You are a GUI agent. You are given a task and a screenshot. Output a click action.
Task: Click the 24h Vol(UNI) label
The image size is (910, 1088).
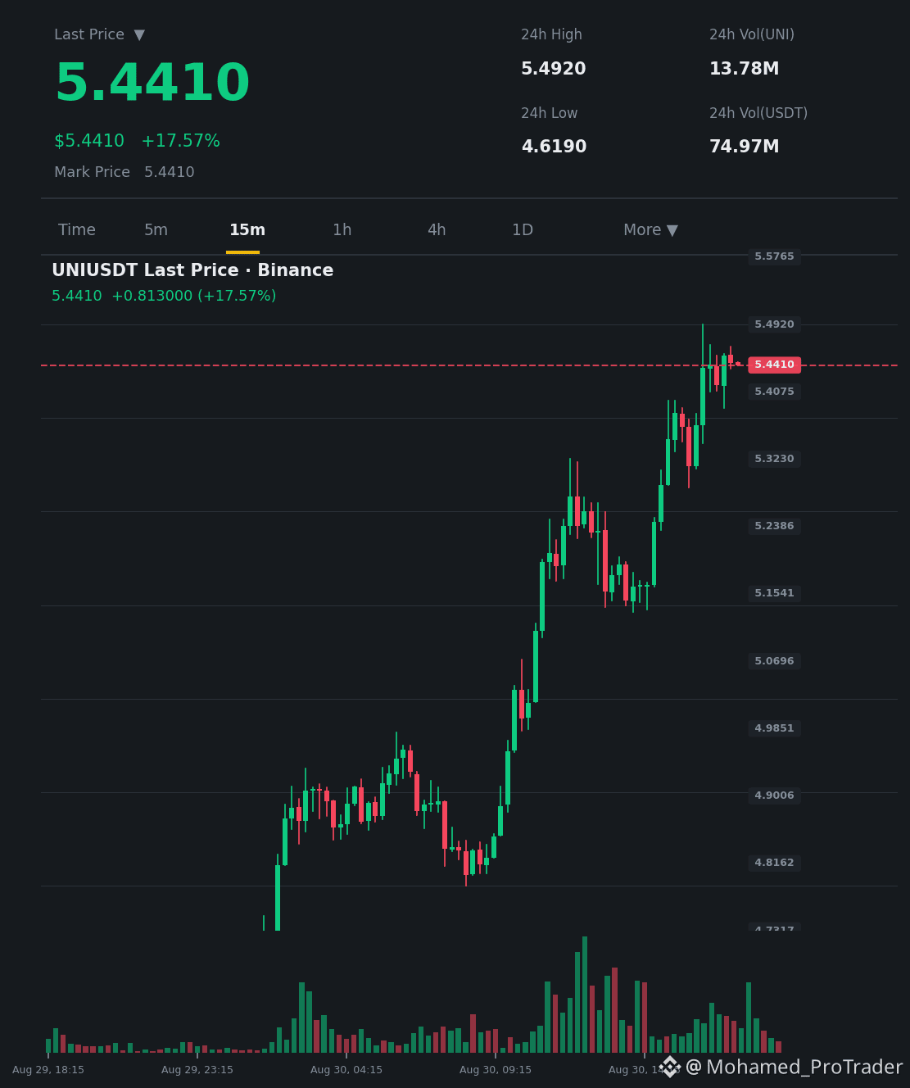(x=752, y=34)
